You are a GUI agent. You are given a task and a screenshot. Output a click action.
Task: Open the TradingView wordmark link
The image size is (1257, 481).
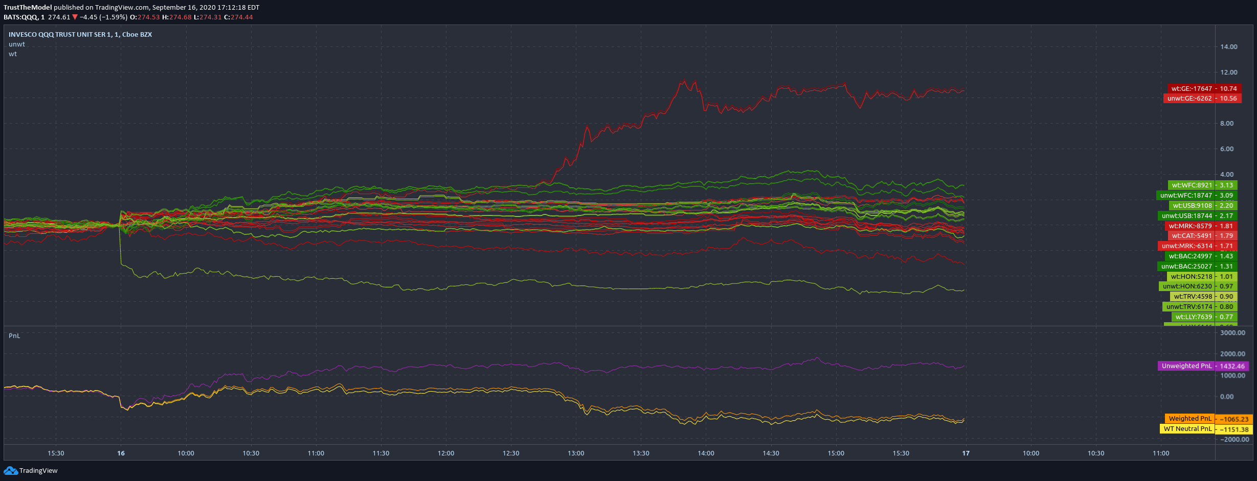tap(38, 470)
